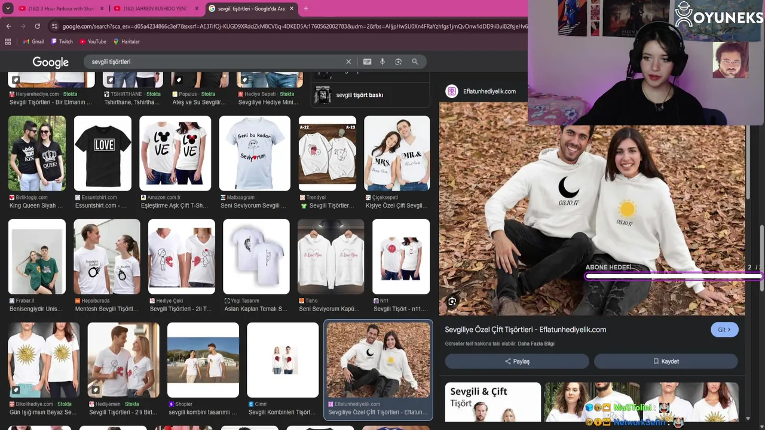Viewport: 765px width, 430px height.
Task: Open the YouTube bookmark
Action: click(x=93, y=42)
